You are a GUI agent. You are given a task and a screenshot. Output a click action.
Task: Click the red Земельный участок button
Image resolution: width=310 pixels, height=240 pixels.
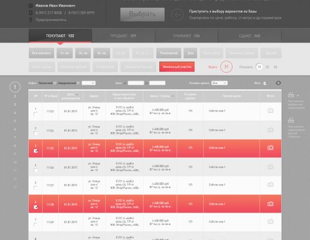pos(177,67)
